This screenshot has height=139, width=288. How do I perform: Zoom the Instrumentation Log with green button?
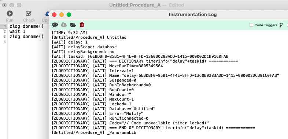click(x=69, y=15)
